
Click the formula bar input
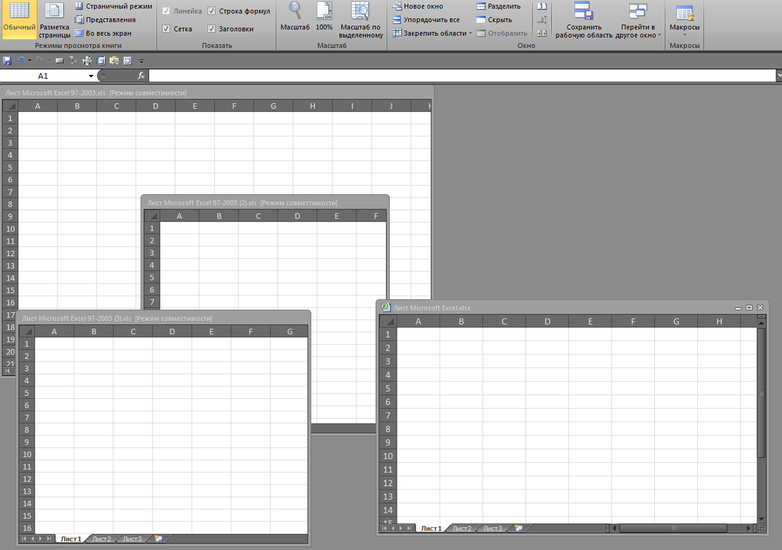(461, 76)
